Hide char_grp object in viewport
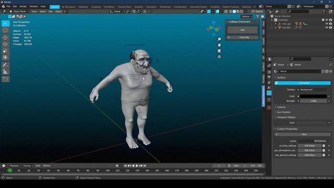The width and height of the screenshot is (334, 188). (x=327, y=23)
